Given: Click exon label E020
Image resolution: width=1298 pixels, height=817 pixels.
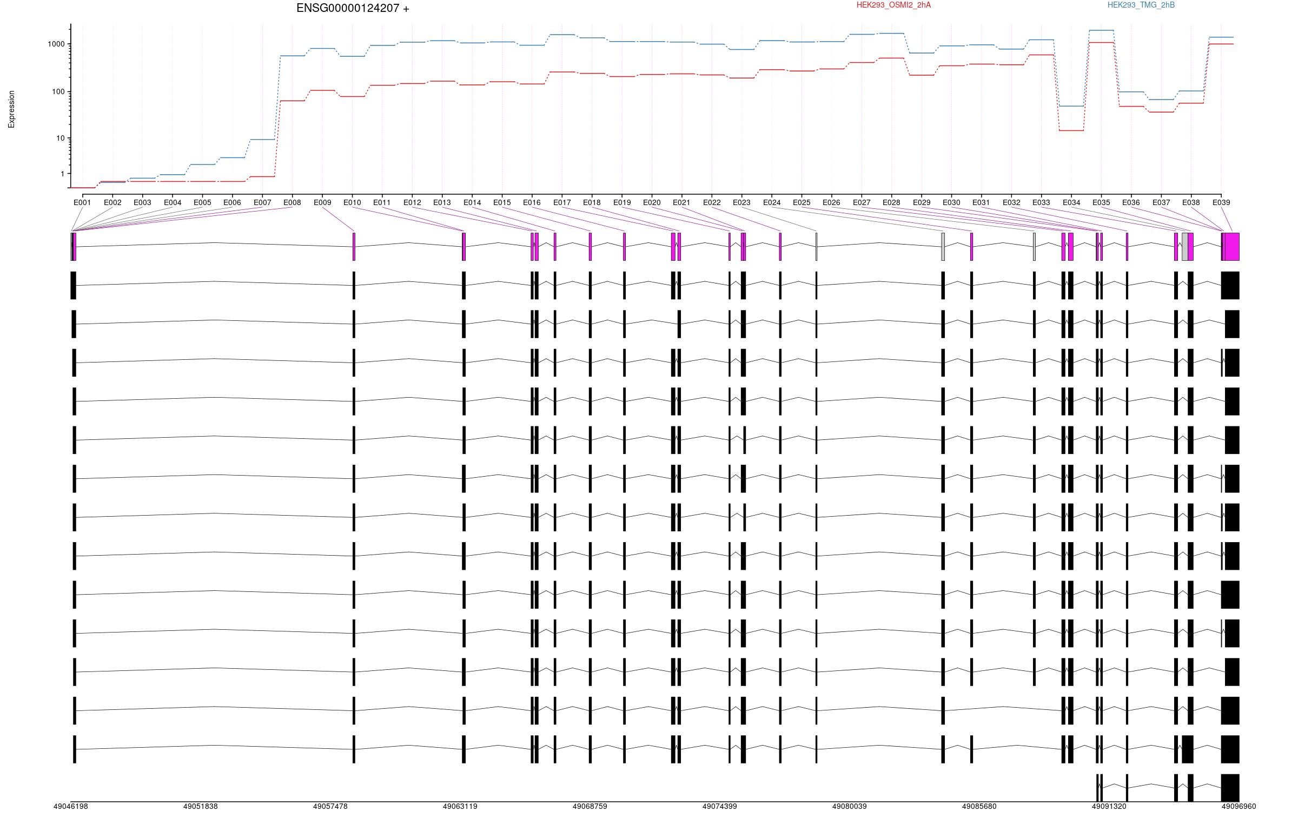Looking at the screenshot, I should 652,202.
